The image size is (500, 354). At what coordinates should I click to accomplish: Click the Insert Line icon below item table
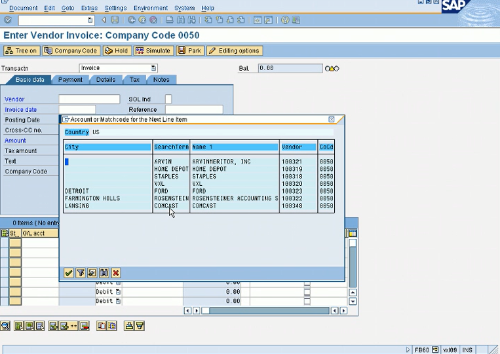coord(53,326)
